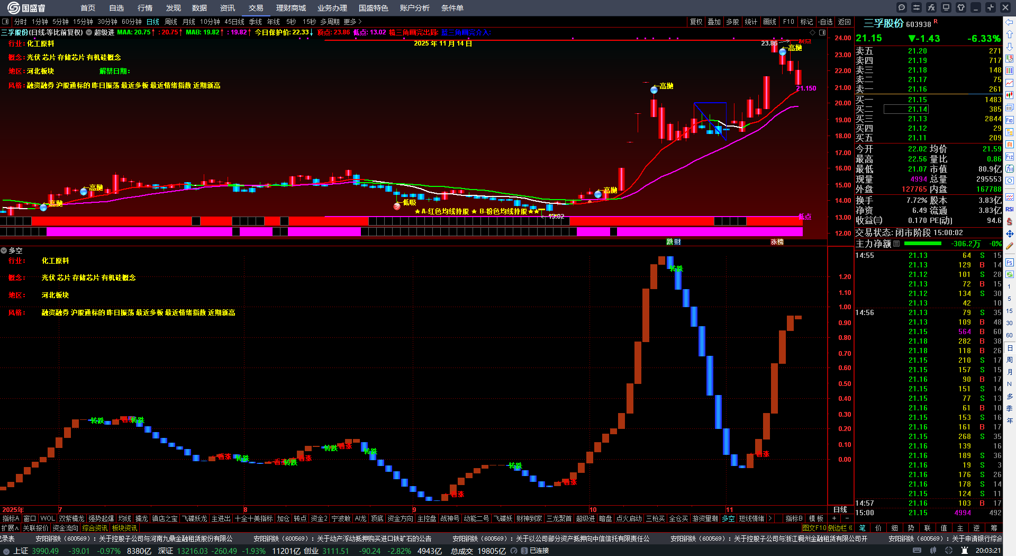Click the question mark icon beside 总成交

tap(514, 551)
